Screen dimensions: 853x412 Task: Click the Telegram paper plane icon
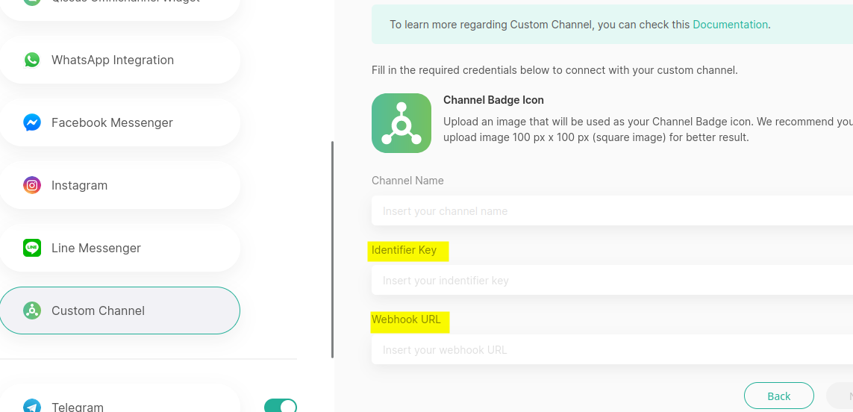(x=32, y=406)
